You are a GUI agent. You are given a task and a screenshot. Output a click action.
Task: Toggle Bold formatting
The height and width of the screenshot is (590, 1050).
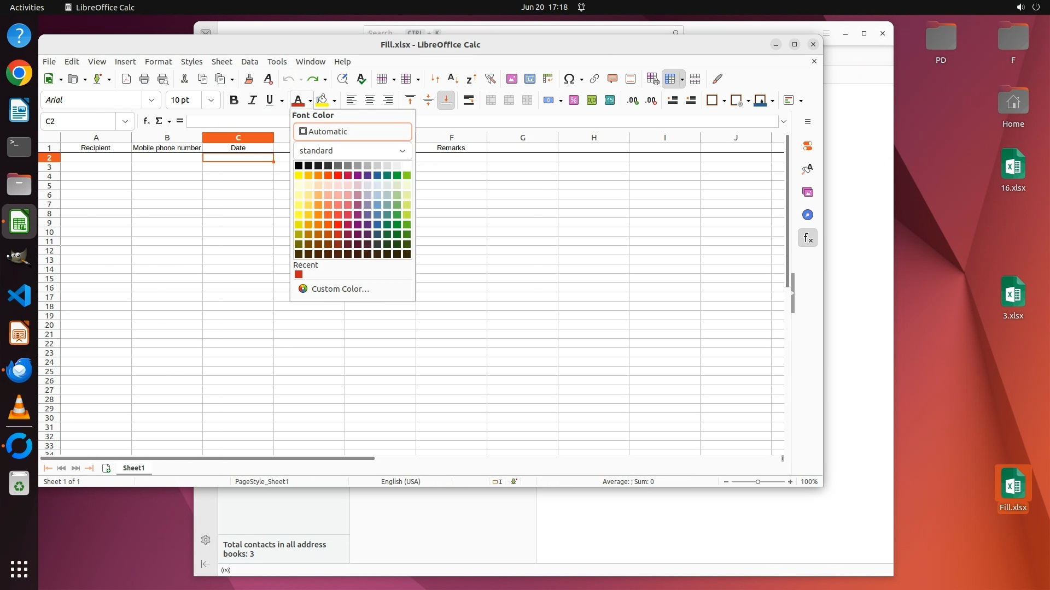coord(234,100)
